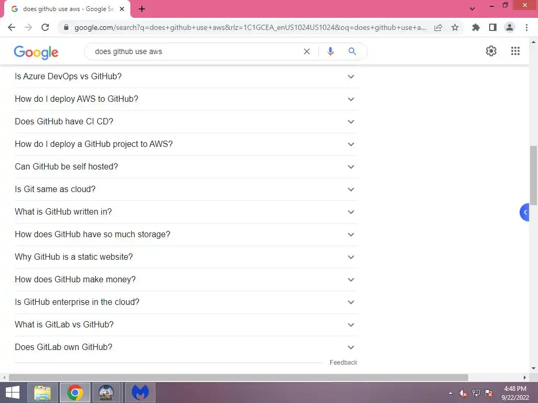Bookmark this page with the star
This screenshot has height=403, width=538.
coord(455,27)
